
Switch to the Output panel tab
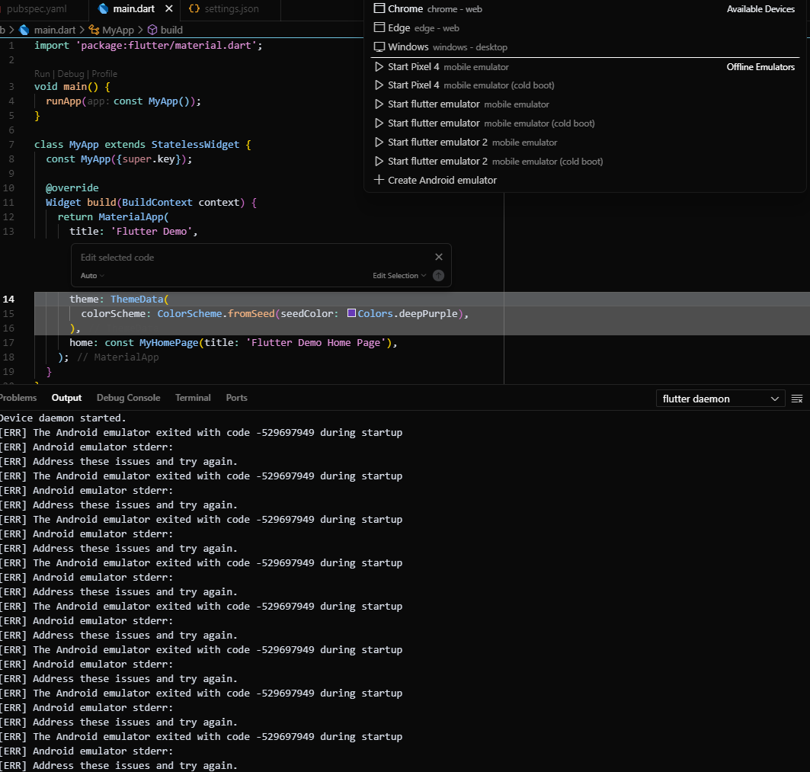pyautogui.click(x=66, y=398)
